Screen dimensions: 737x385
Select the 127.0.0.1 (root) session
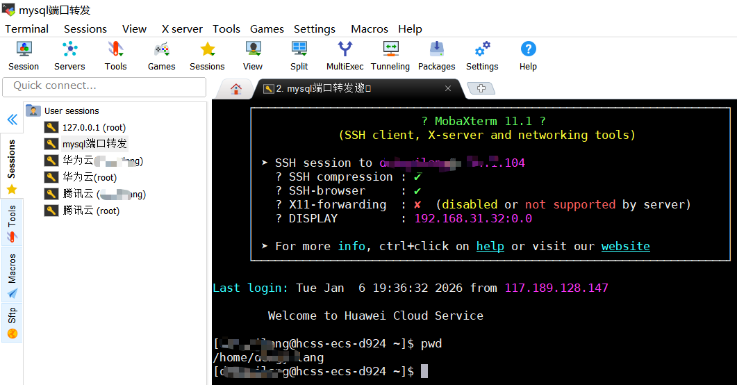94,127
